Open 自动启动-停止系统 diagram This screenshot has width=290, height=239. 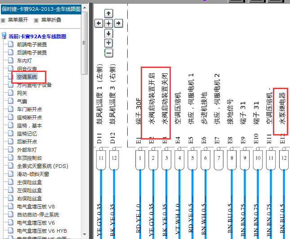(x=38, y=215)
